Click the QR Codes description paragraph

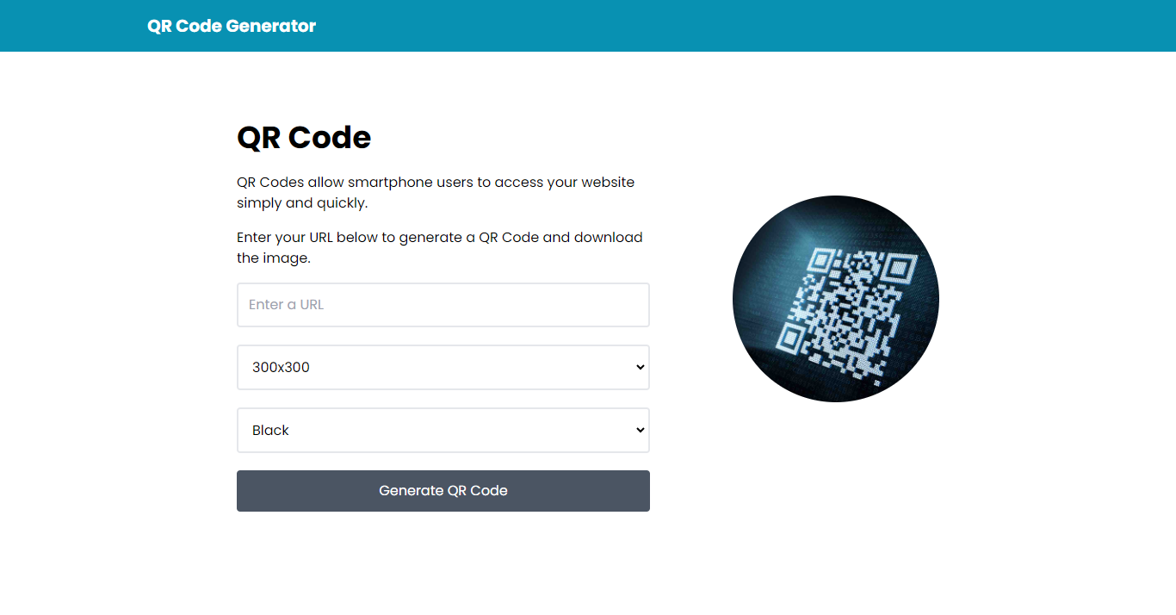coord(435,191)
